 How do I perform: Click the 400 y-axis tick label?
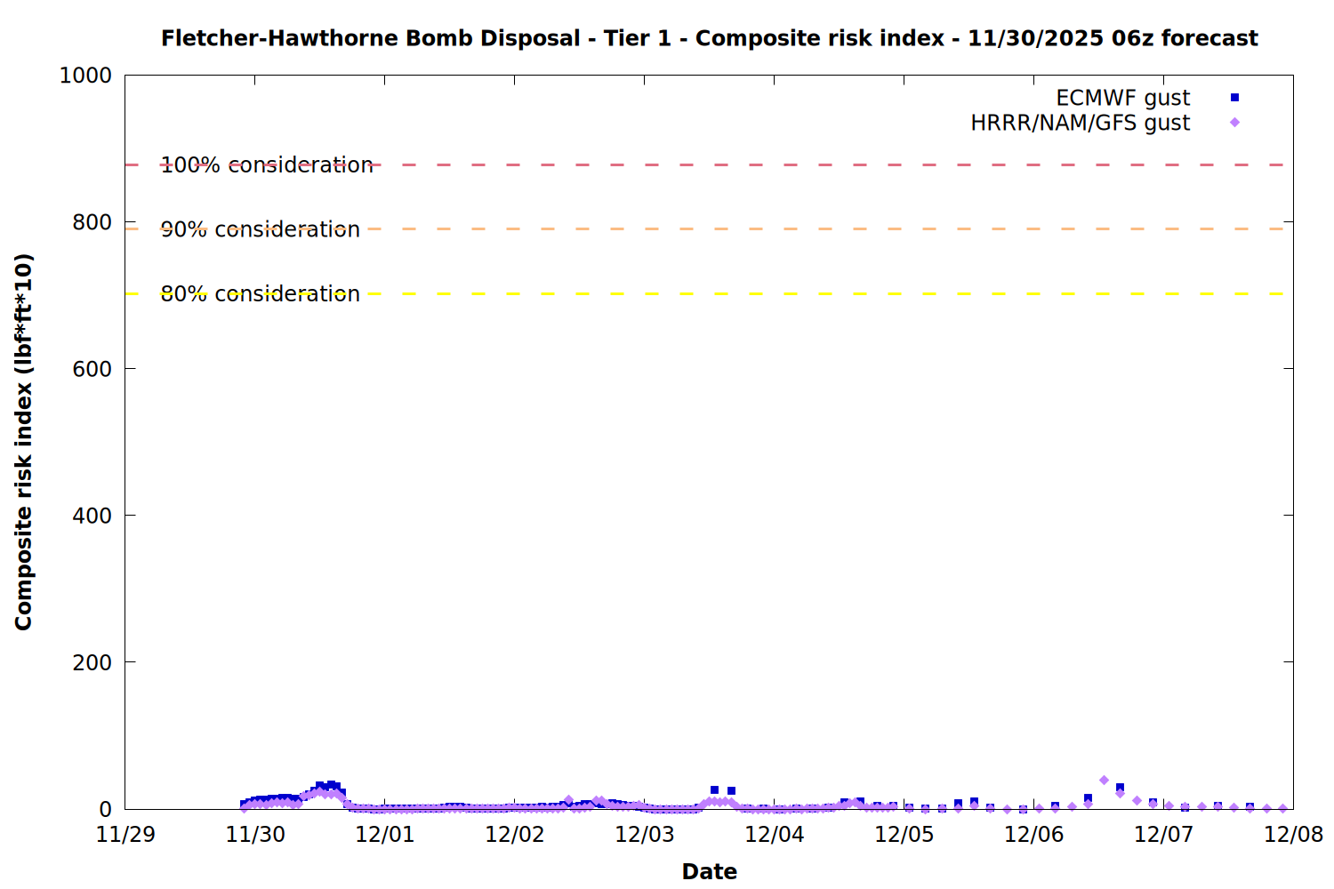click(x=92, y=516)
